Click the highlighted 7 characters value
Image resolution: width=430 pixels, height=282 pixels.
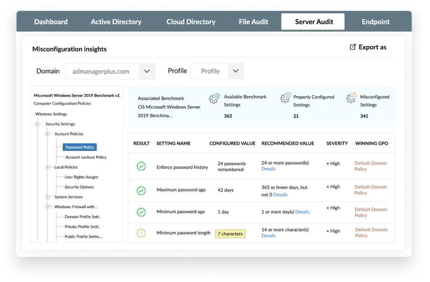click(230, 234)
